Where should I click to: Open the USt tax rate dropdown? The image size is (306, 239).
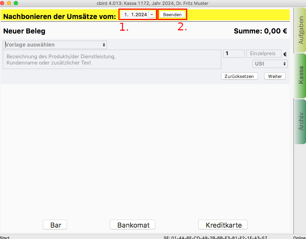click(270, 64)
